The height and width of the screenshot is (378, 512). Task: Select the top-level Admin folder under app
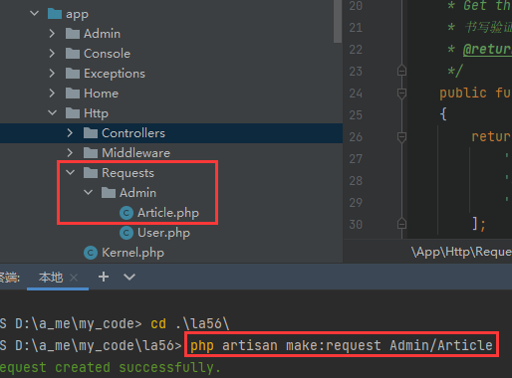[102, 34]
